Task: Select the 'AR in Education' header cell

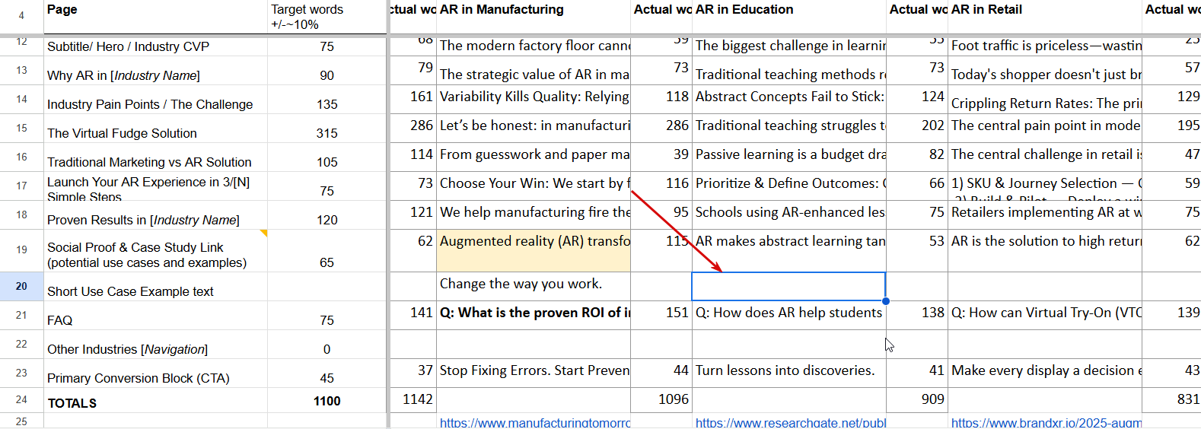Action: [x=788, y=10]
